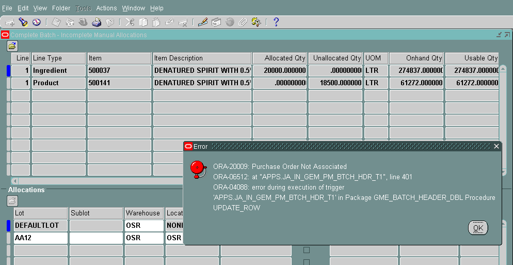This screenshot has height=265, width=513.
Task: Click item cell 500037
Action: click(x=119, y=71)
